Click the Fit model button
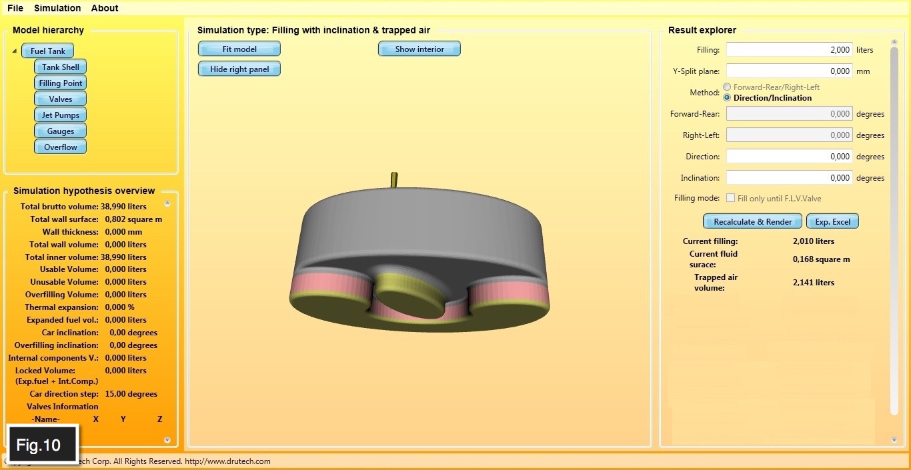The image size is (911, 470). pyautogui.click(x=239, y=49)
